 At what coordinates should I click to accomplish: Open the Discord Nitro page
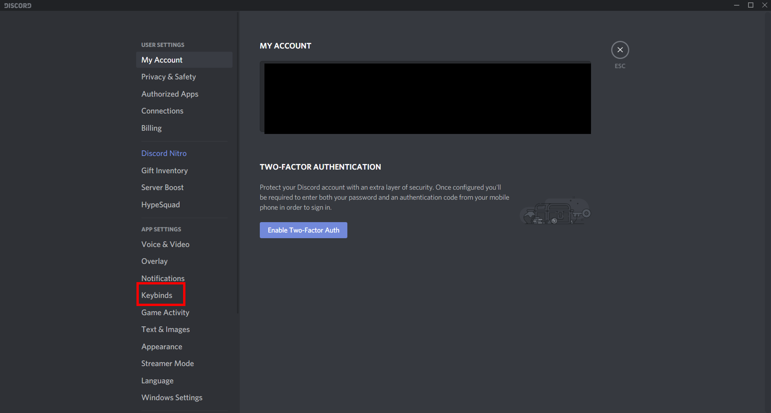(184, 153)
